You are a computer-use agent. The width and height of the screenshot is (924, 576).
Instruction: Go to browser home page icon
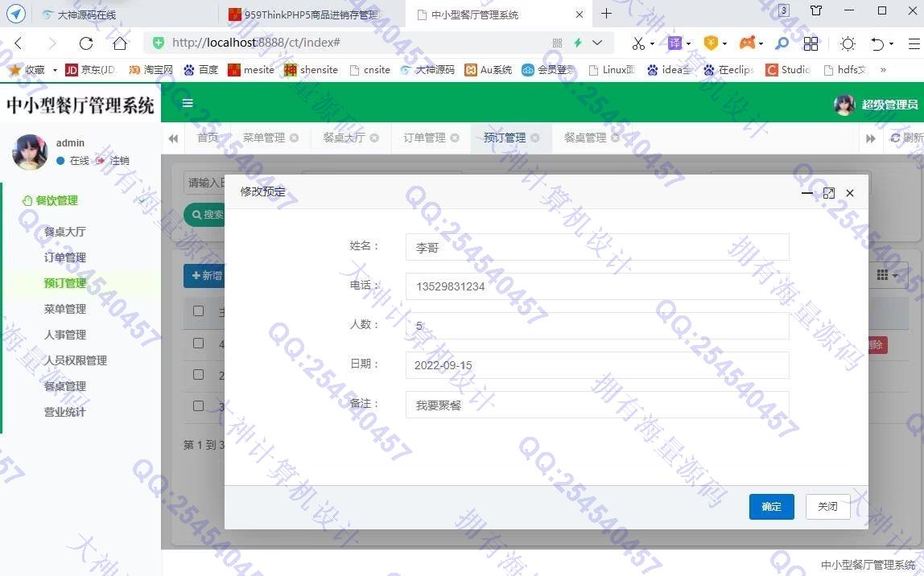[120, 43]
